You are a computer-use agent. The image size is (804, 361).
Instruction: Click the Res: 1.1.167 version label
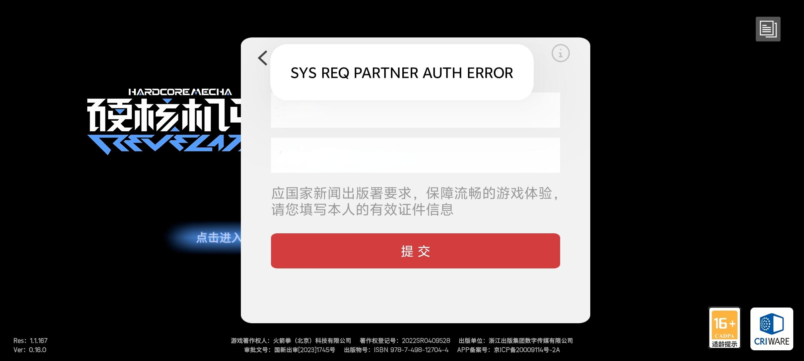30,341
